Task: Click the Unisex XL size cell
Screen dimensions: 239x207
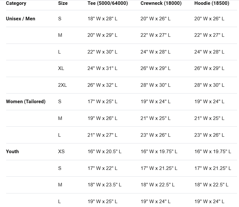Action: [61, 68]
